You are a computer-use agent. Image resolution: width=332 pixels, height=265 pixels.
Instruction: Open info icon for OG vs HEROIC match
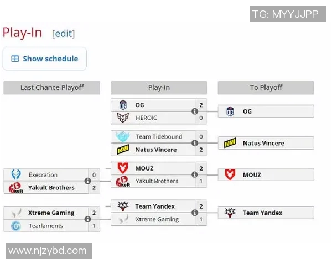click(x=195, y=112)
